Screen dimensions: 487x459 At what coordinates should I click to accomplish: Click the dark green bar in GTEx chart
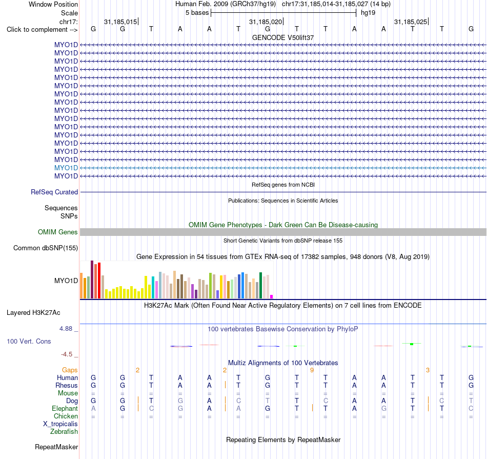point(260,286)
